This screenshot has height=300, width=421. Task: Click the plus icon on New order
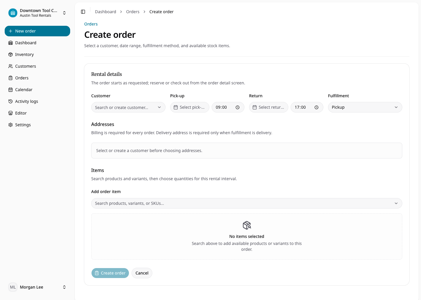point(11,31)
